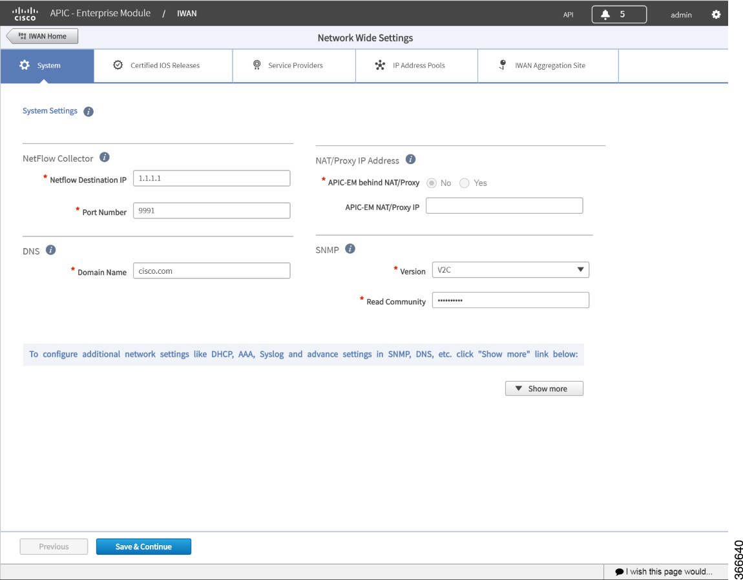Click the IWAN Aggregation Site pin icon

click(503, 65)
